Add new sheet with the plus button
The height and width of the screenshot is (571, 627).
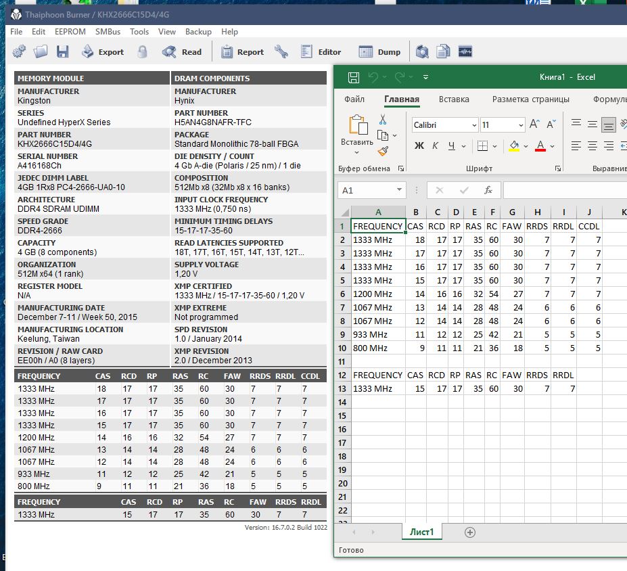[470, 532]
